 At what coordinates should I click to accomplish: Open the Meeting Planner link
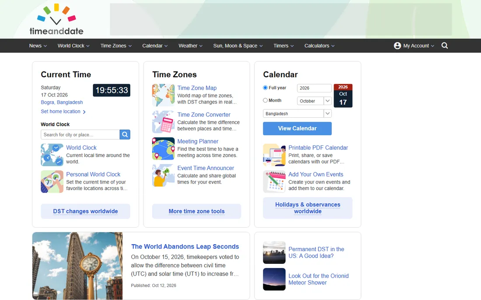point(198,141)
